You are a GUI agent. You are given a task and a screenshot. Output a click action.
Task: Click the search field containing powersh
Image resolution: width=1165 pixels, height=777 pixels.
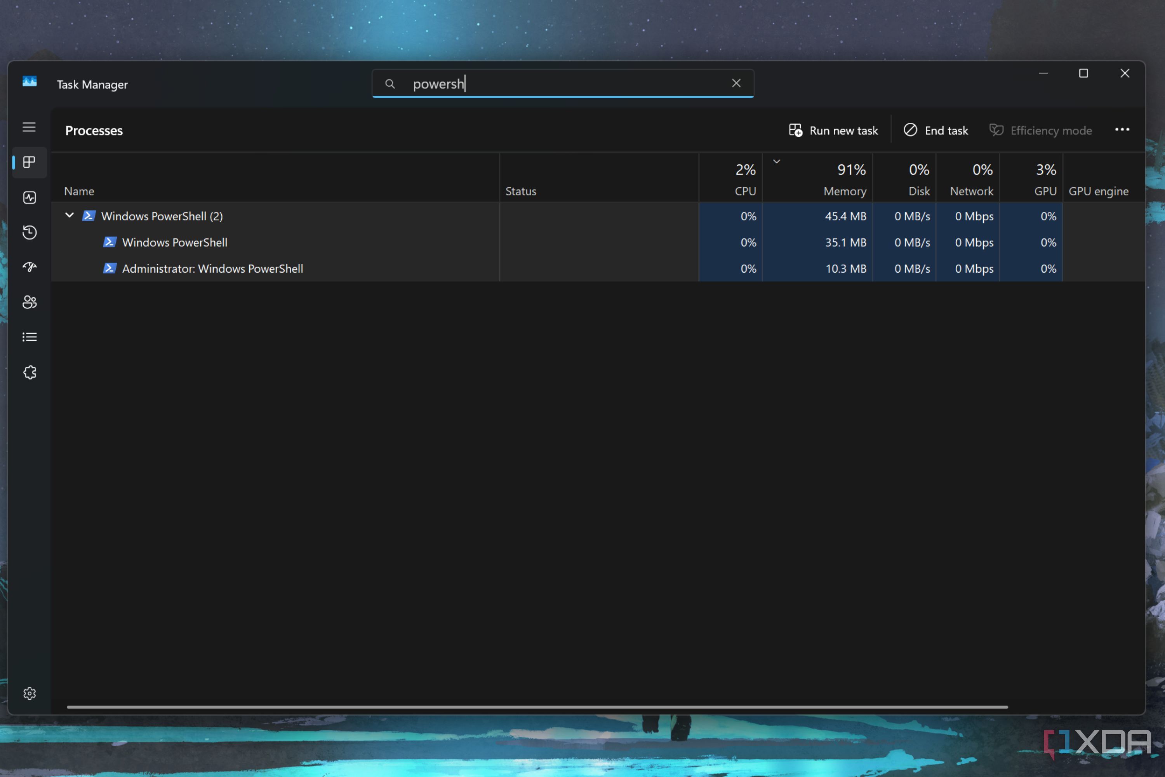[x=563, y=83]
